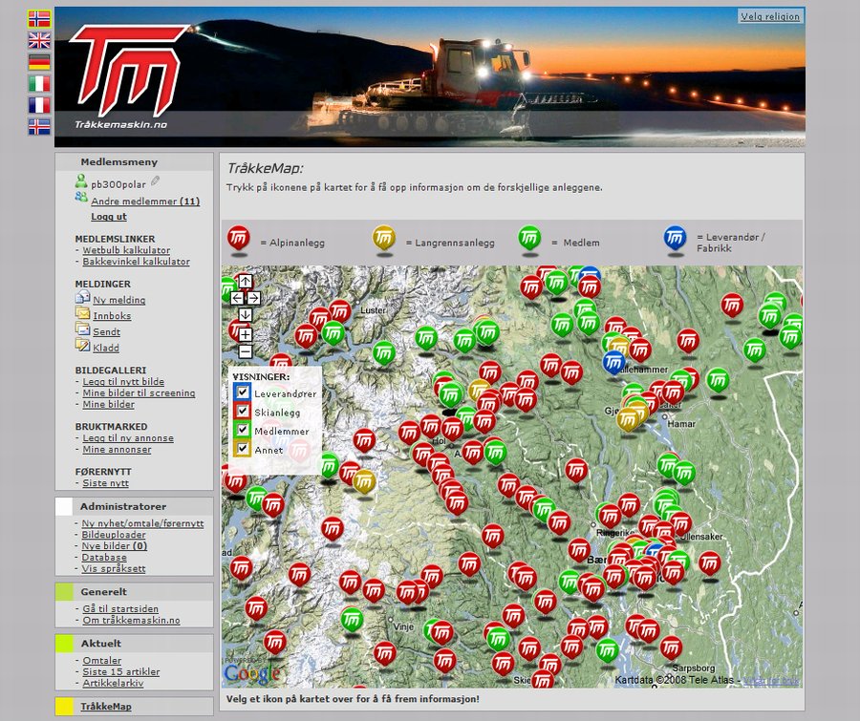Open the Omtaler link

(x=102, y=661)
